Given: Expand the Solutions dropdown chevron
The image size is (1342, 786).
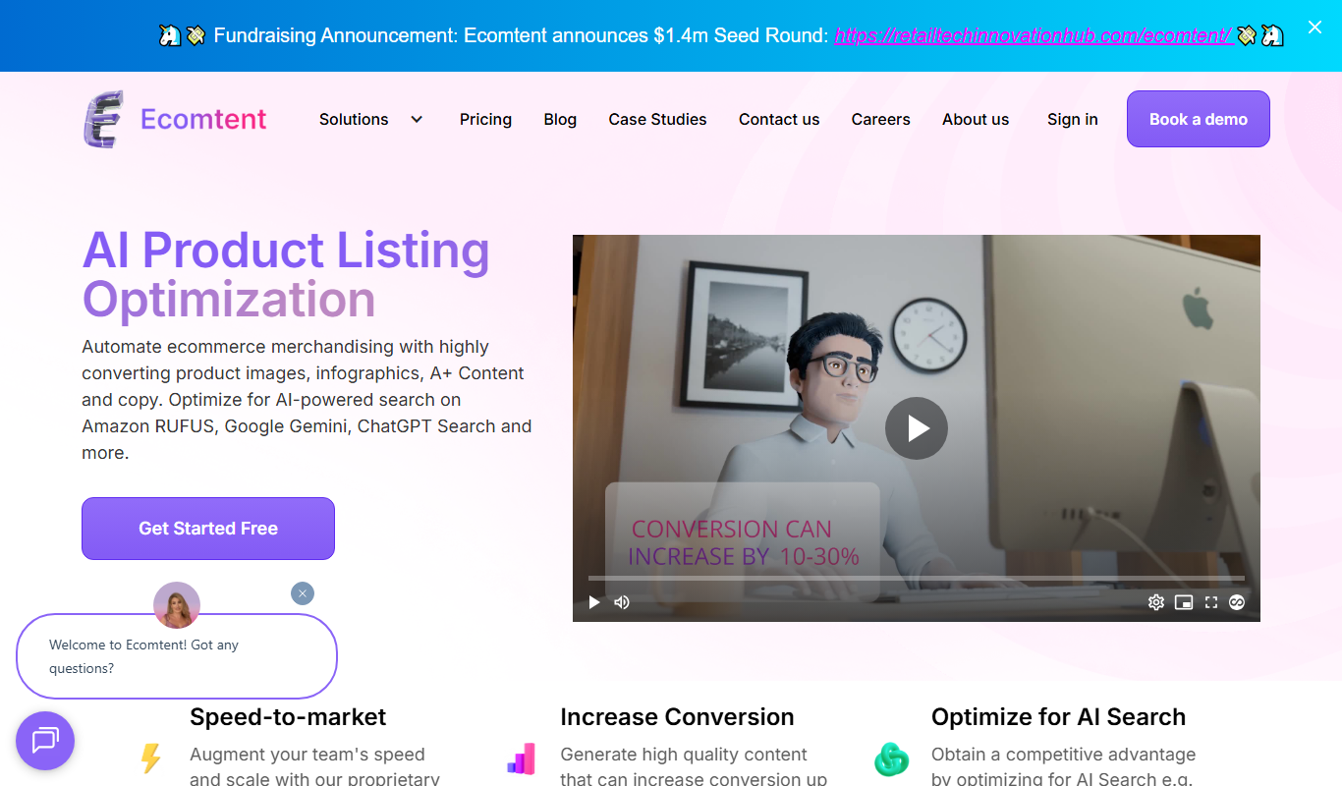Looking at the screenshot, I should (417, 119).
